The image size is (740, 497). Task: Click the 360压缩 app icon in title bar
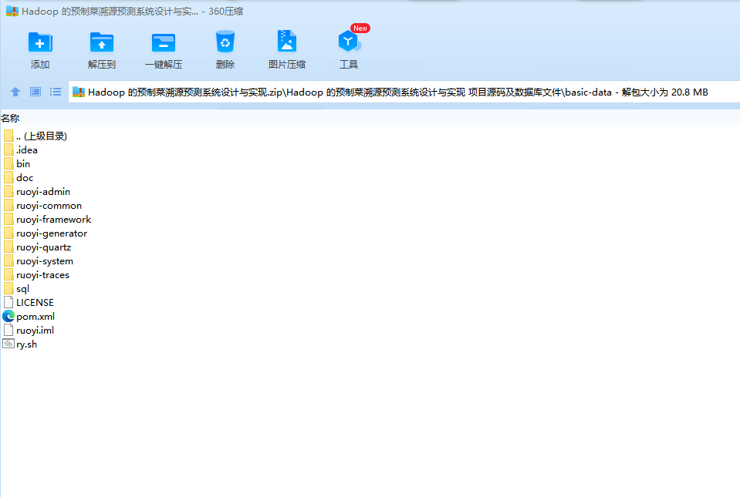point(12,12)
